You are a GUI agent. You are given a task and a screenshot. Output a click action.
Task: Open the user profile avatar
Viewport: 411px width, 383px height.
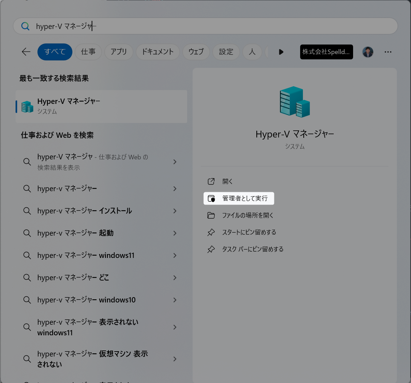point(368,52)
